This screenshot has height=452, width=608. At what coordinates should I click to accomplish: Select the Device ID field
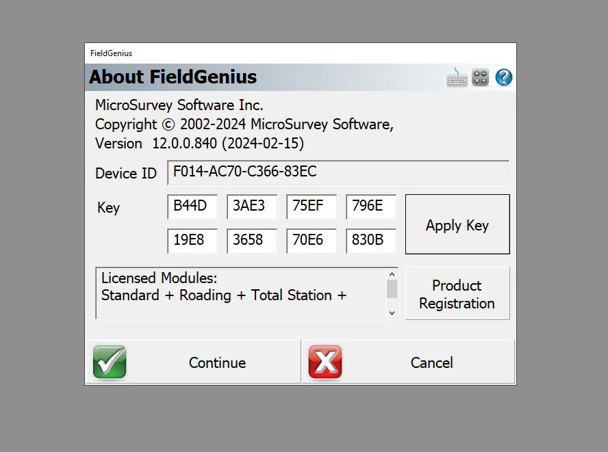click(338, 173)
